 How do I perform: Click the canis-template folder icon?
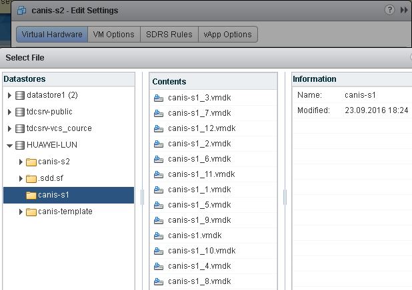31,212
